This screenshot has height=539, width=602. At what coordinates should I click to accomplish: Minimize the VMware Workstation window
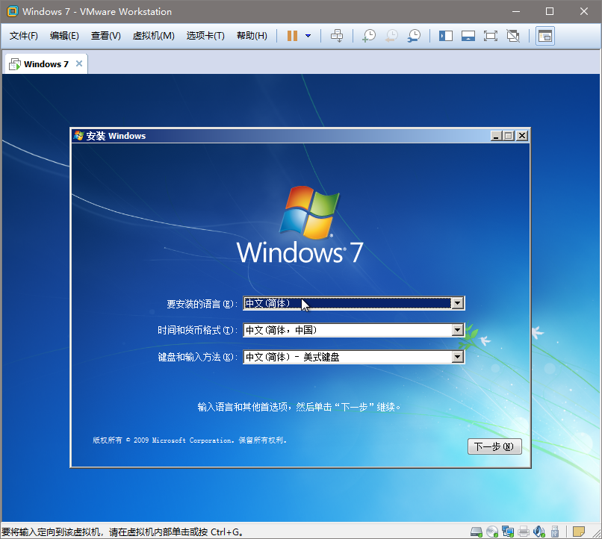tap(515, 11)
